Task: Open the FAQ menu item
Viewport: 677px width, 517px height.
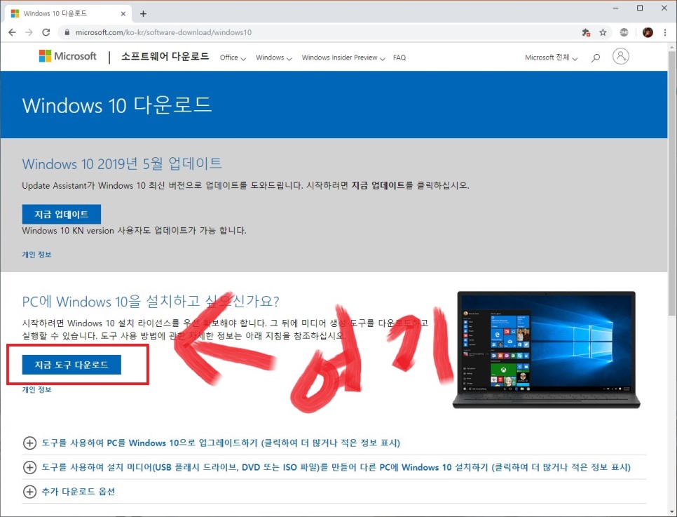Action: [x=399, y=58]
